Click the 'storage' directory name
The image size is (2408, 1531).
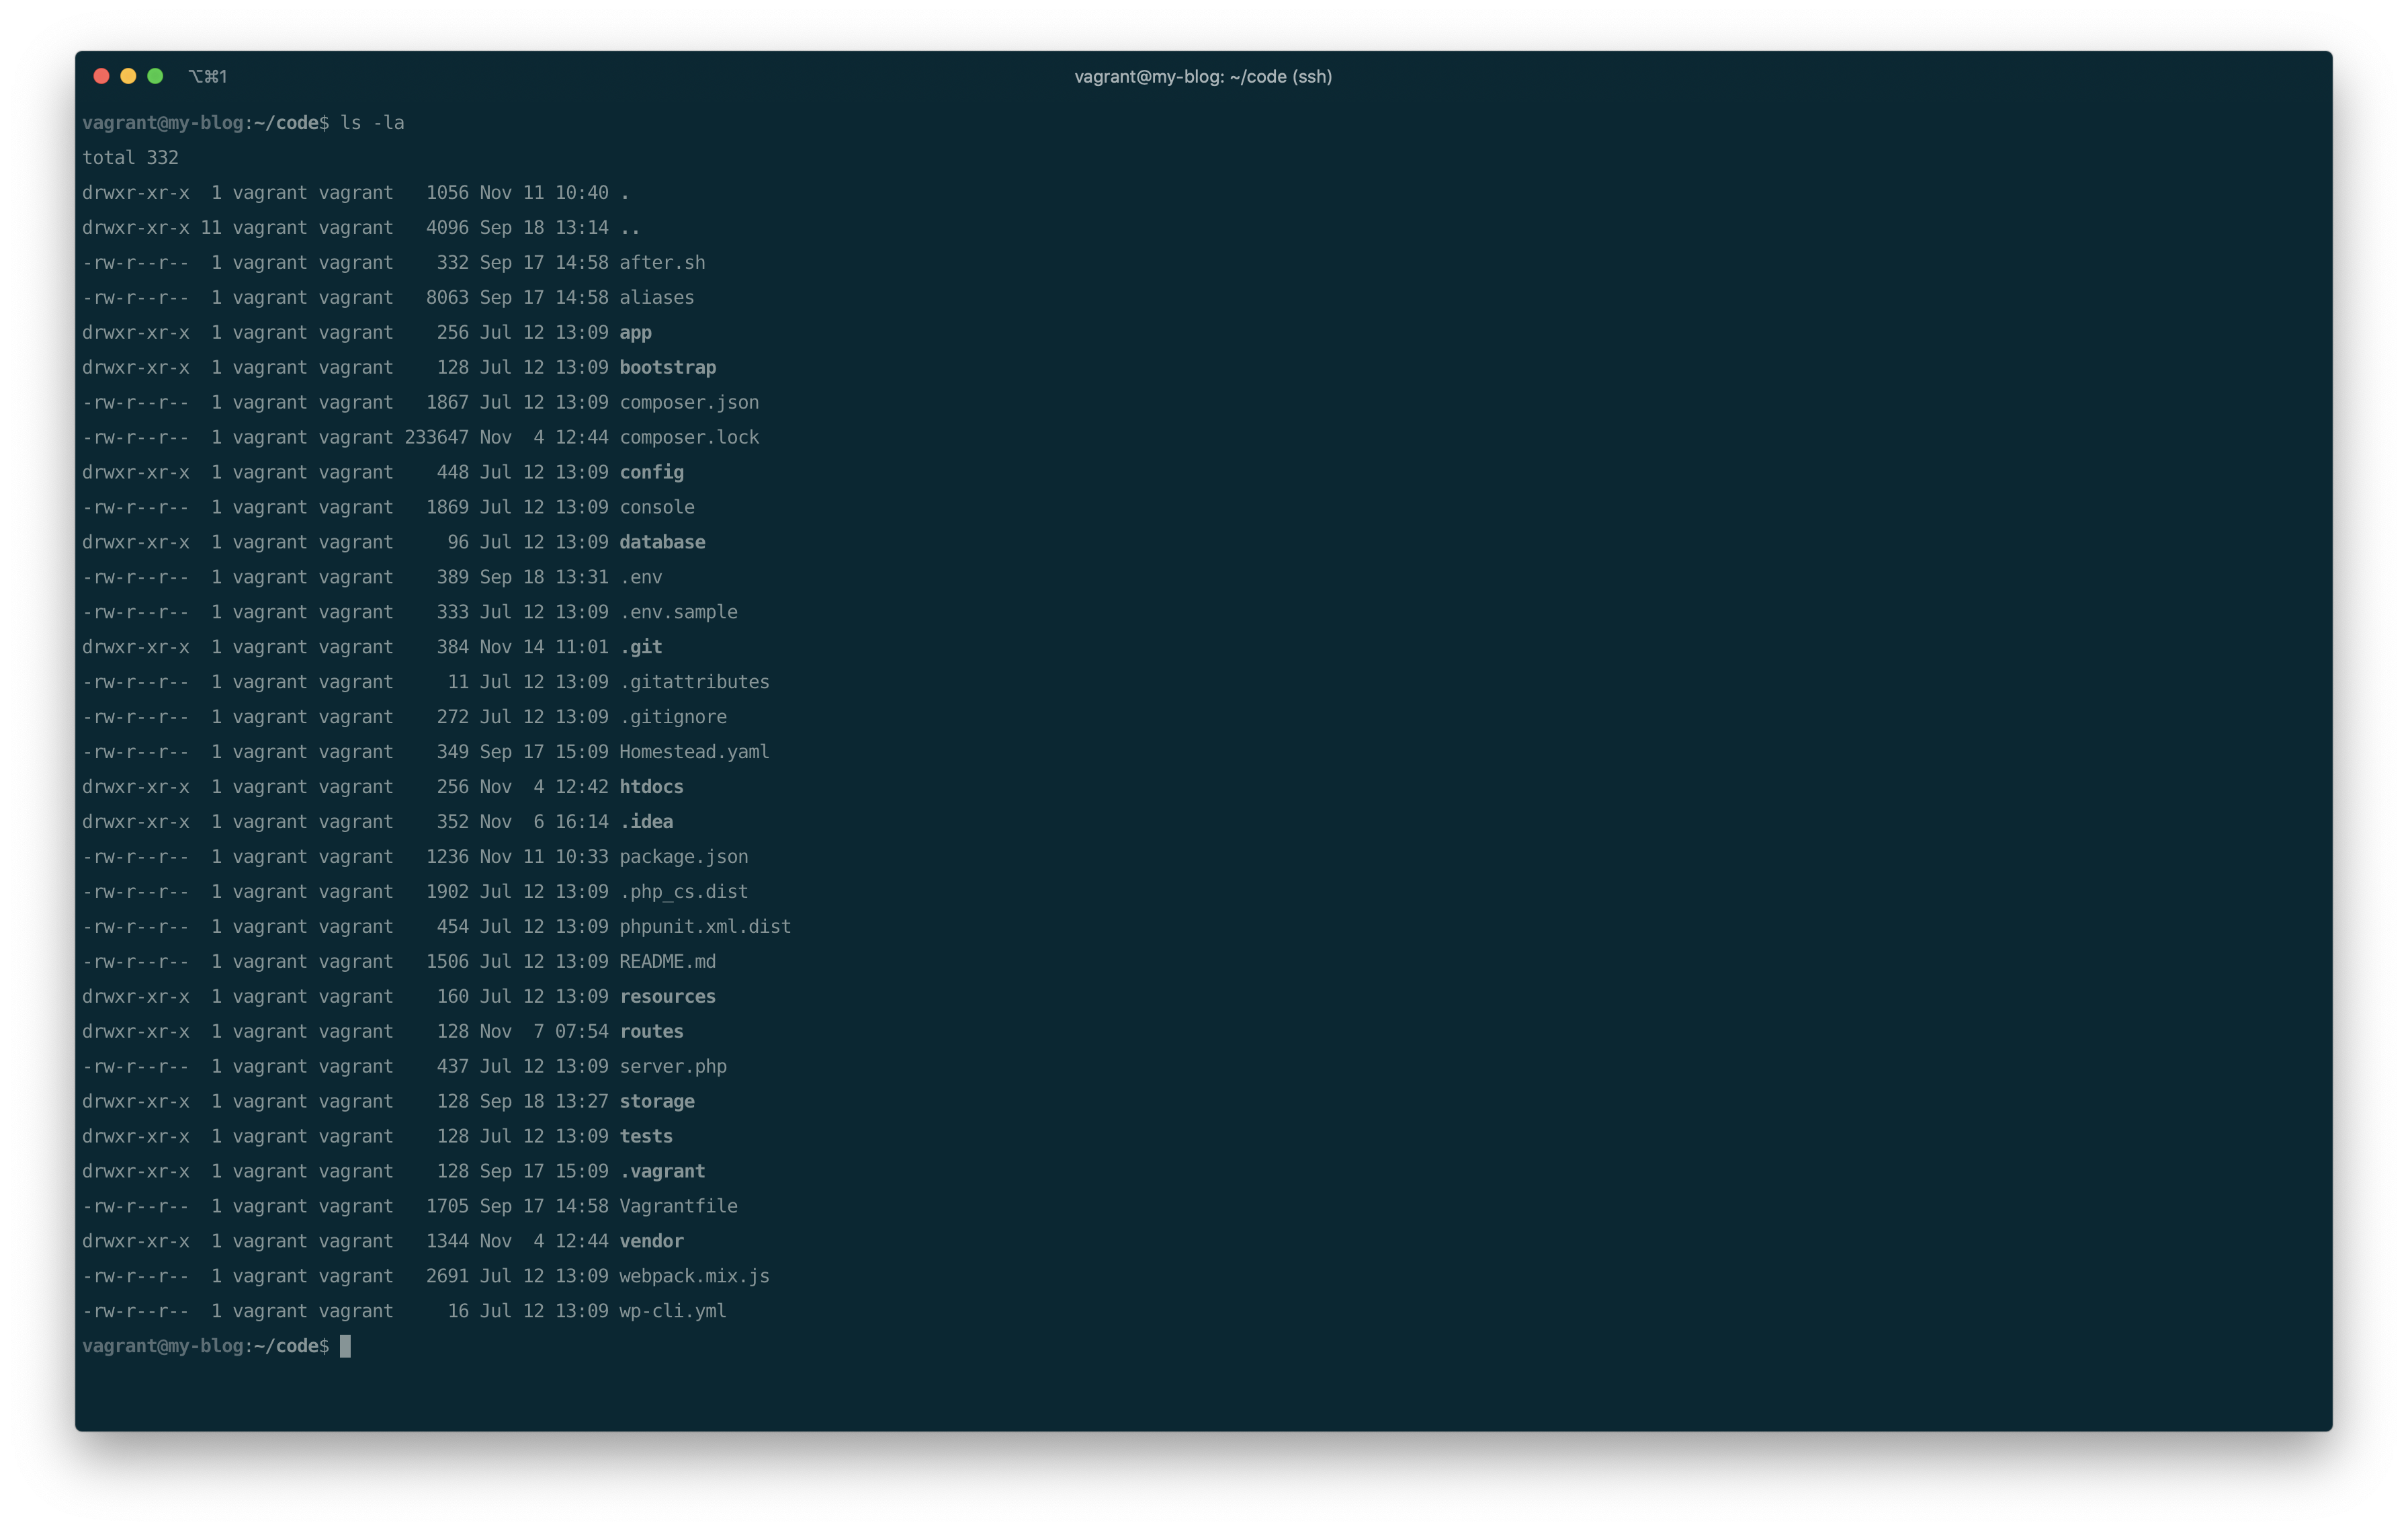[657, 1102]
